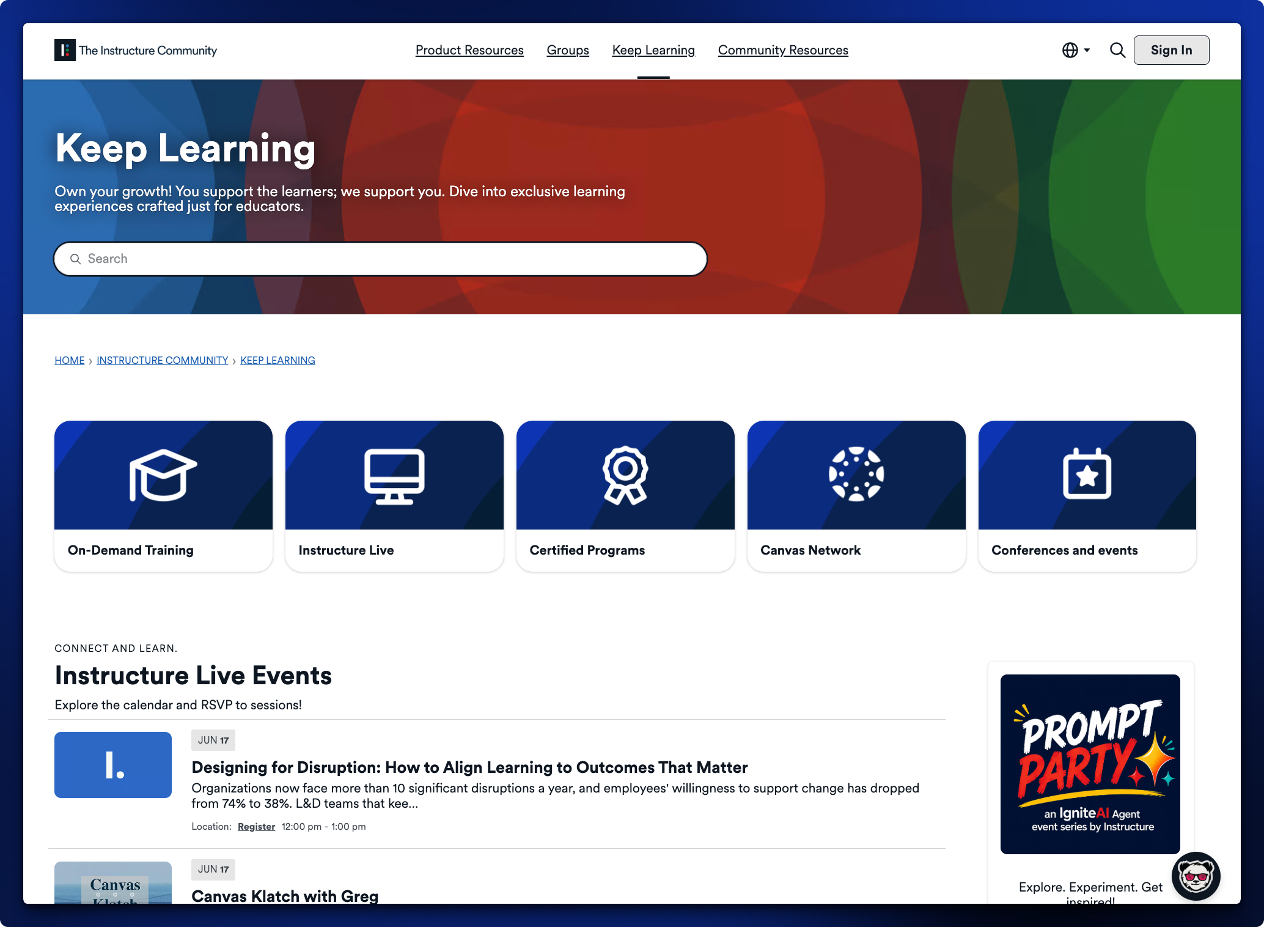Open the Canvas Network card title
The width and height of the screenshot is (1264, 927).
pyautogui.click(x=810, y=550)
